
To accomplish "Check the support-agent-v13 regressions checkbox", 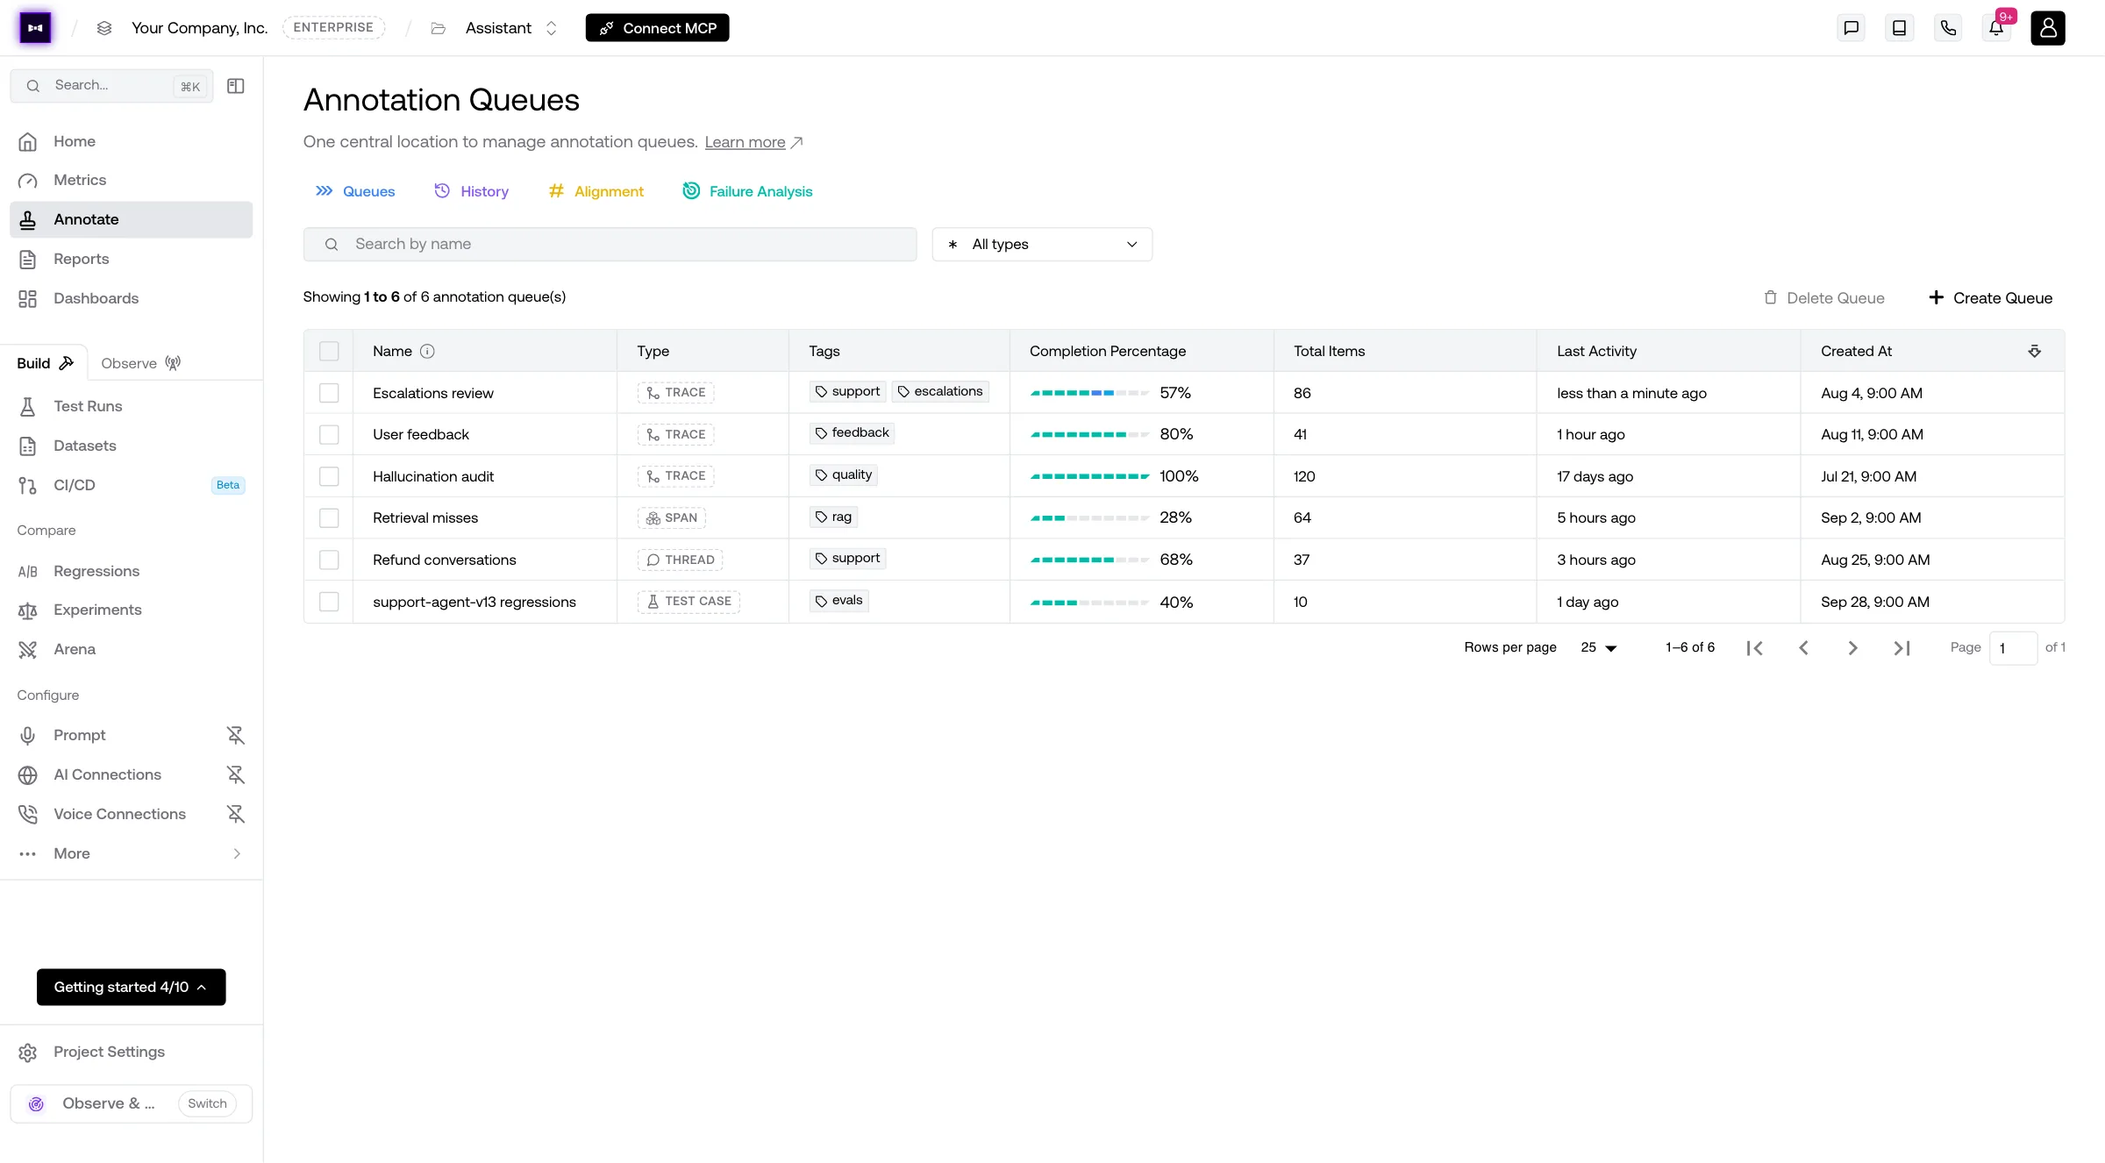I will tap(329, 602).
